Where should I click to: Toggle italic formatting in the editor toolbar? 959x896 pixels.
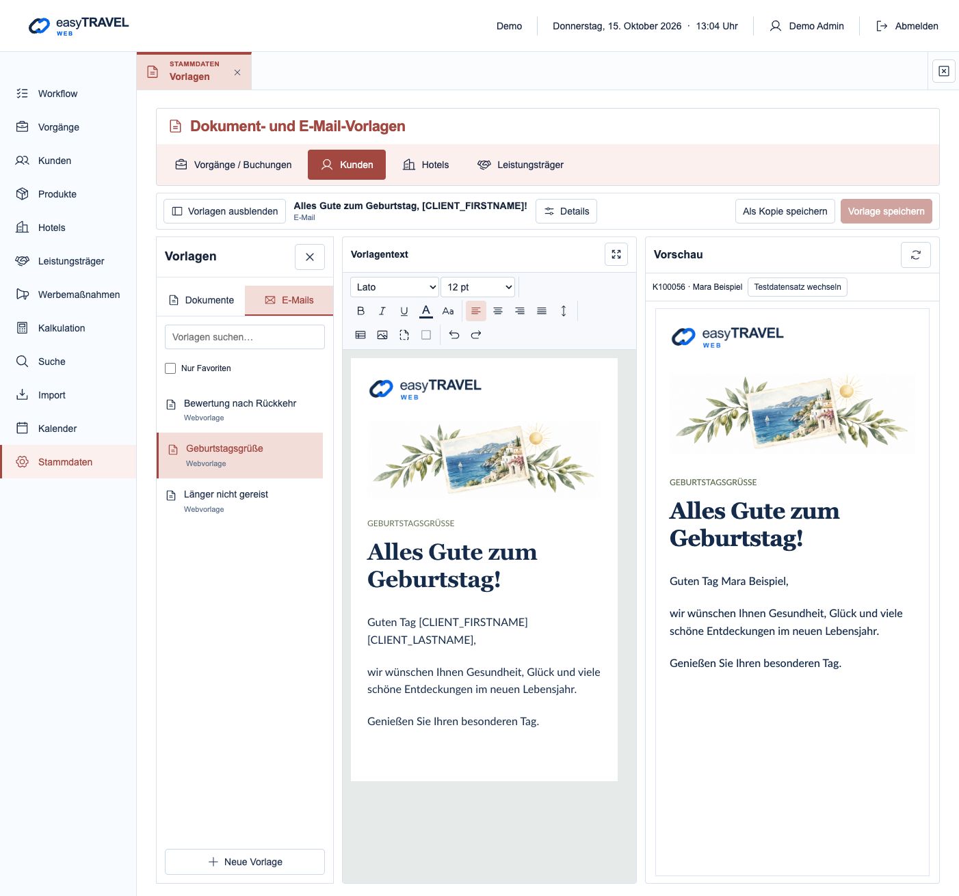click(x=382, y=311)
